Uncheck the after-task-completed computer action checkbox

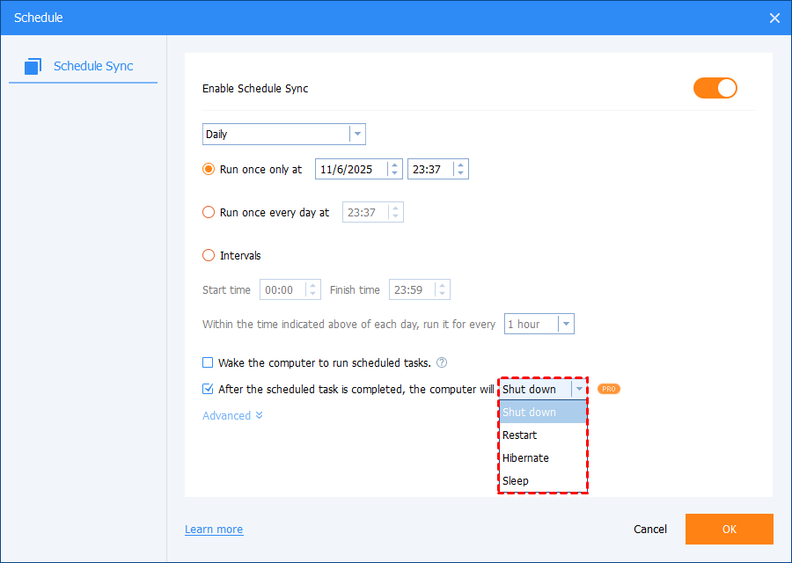pos(208,389)
